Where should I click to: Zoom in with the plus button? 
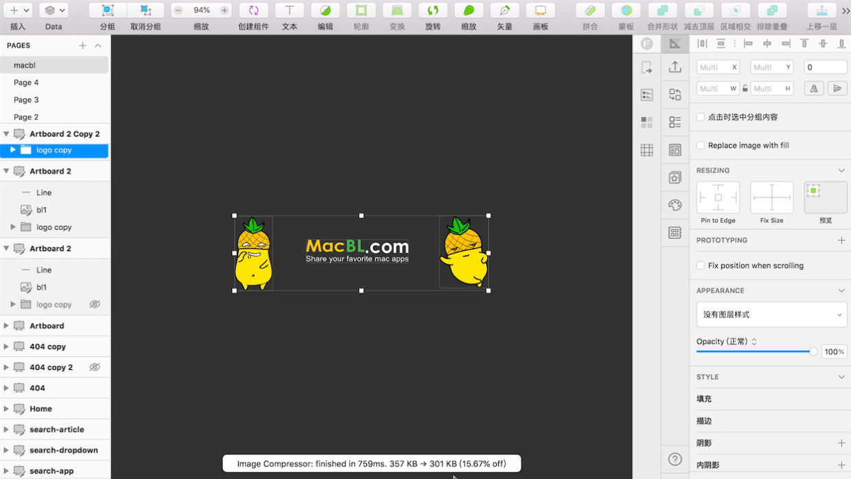point(224,10)
